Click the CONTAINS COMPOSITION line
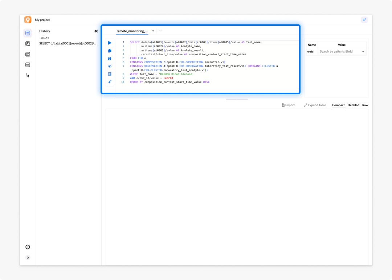392x280 pixels. pos(177,62)
